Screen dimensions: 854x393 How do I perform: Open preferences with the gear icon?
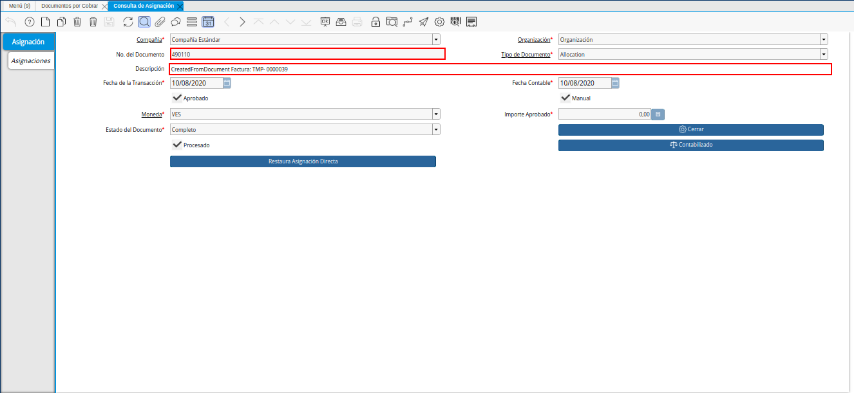(439, 21)
